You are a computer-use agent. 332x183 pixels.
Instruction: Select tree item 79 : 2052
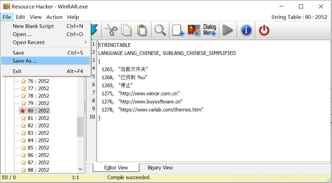pyautogui.click(x=38, y=103)
